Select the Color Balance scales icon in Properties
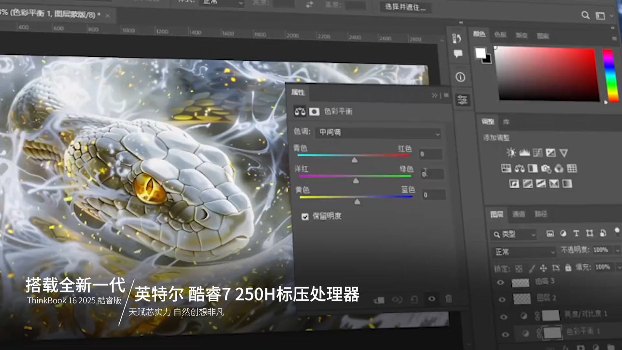The height and width of the screenshot is (350, 622). pyautogui.click(x=300, y=112)
